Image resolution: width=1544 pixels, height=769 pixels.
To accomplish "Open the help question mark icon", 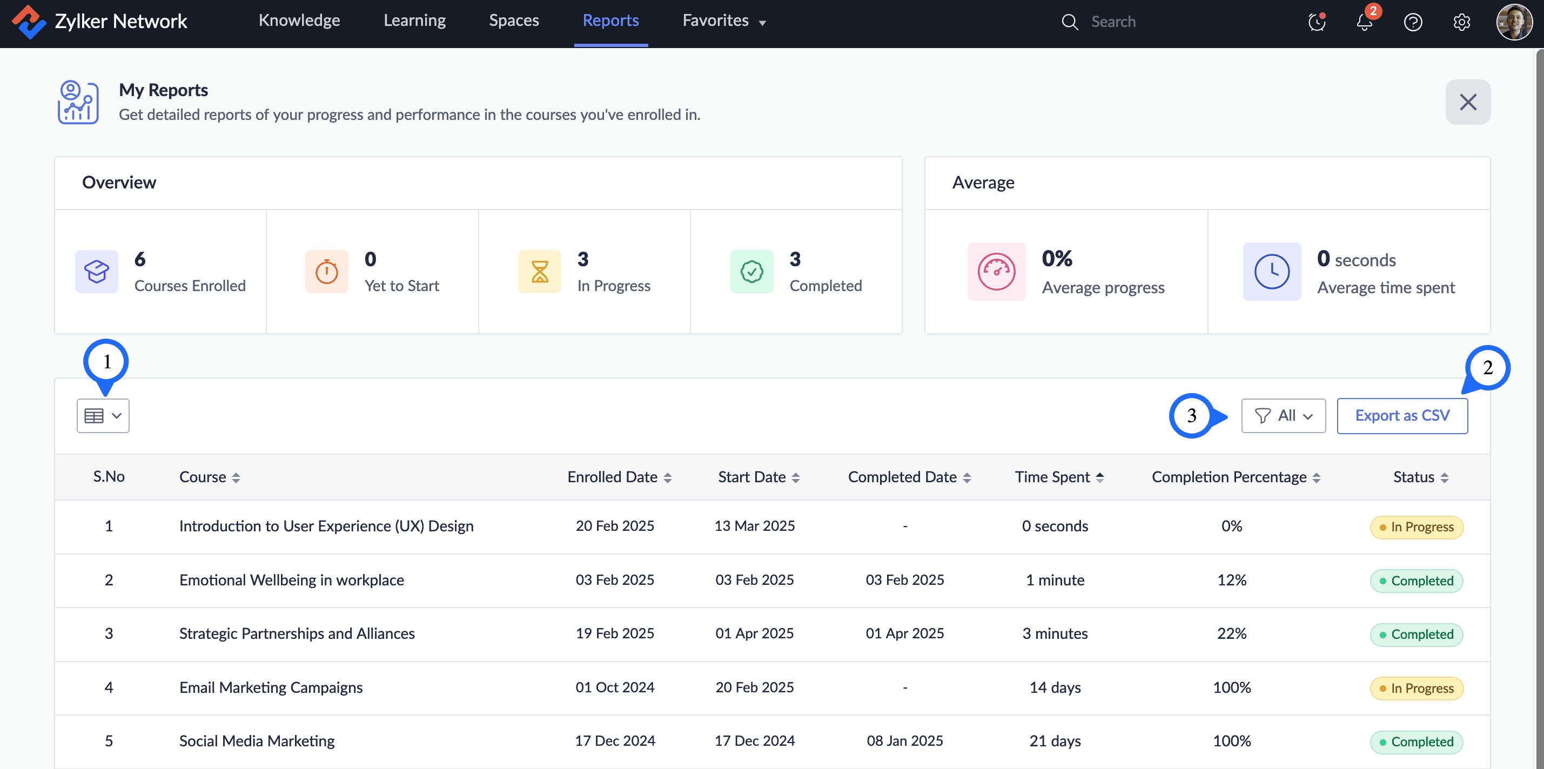I will (1413, 22).
